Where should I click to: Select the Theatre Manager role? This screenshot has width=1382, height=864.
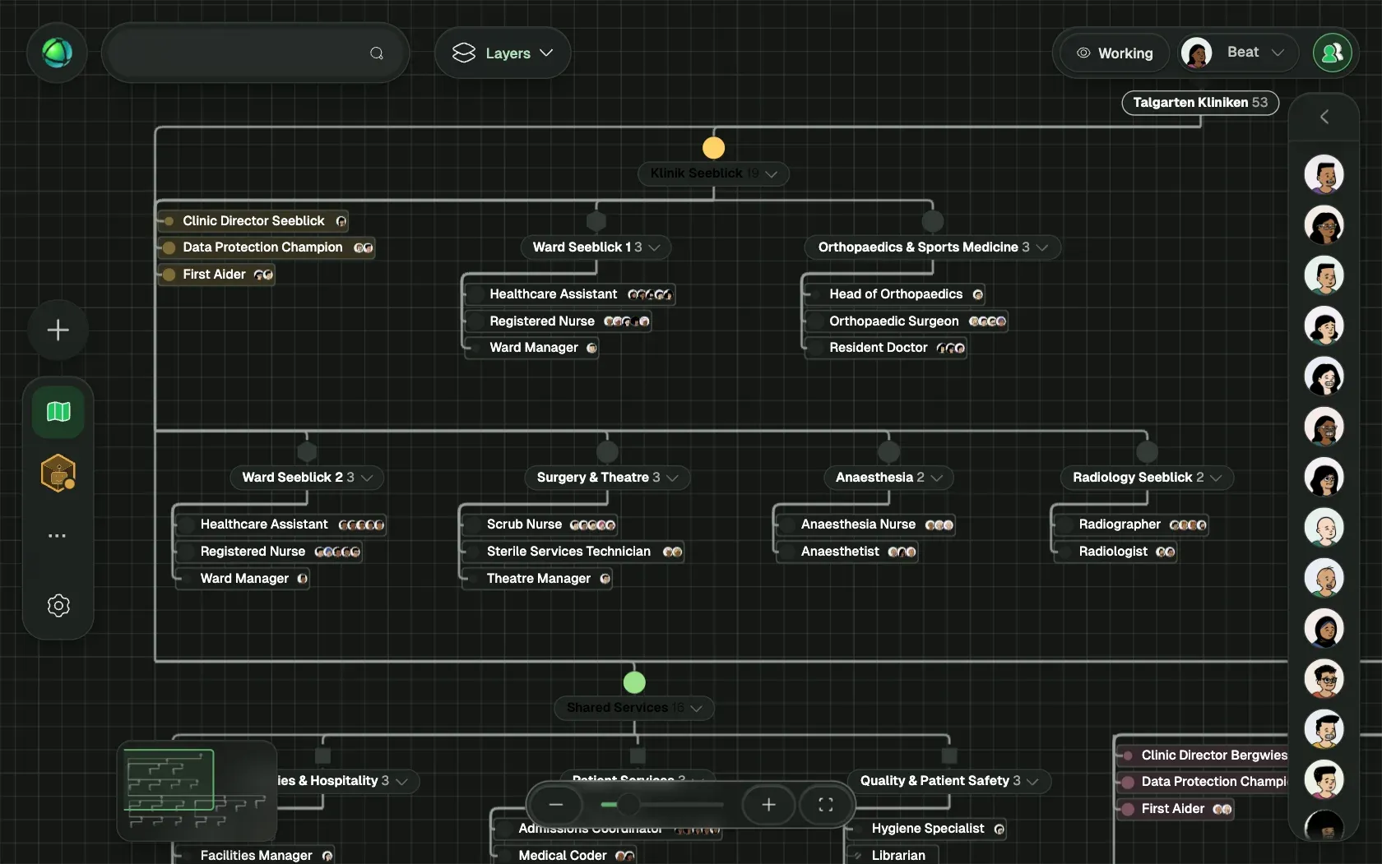tap(537, 579)
